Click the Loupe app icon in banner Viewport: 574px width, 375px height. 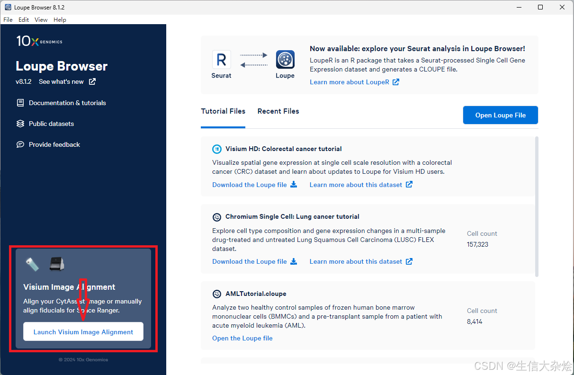coord(285,60)
